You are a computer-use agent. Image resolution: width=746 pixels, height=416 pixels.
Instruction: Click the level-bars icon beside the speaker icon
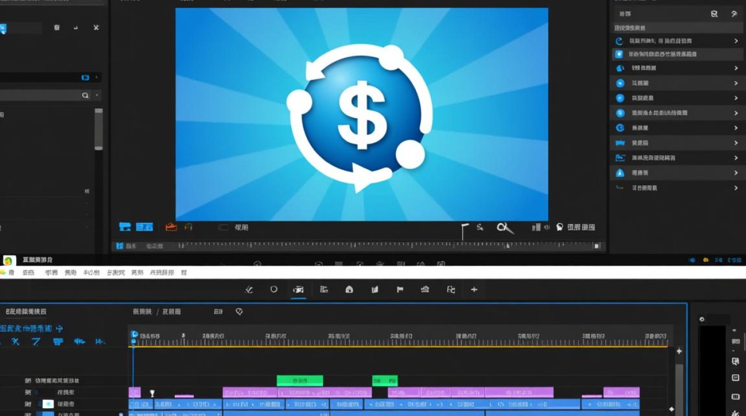[x=536, y=227]
